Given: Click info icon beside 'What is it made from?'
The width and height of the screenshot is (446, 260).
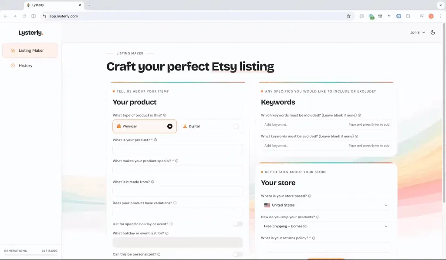Looking at the screenshot, I should [153, 182].
